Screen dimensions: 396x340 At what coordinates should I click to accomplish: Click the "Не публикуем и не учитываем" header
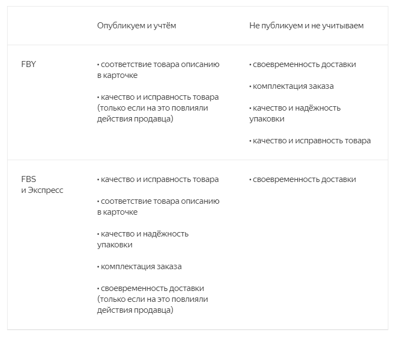pyautogui.click(x=306, y=26)
